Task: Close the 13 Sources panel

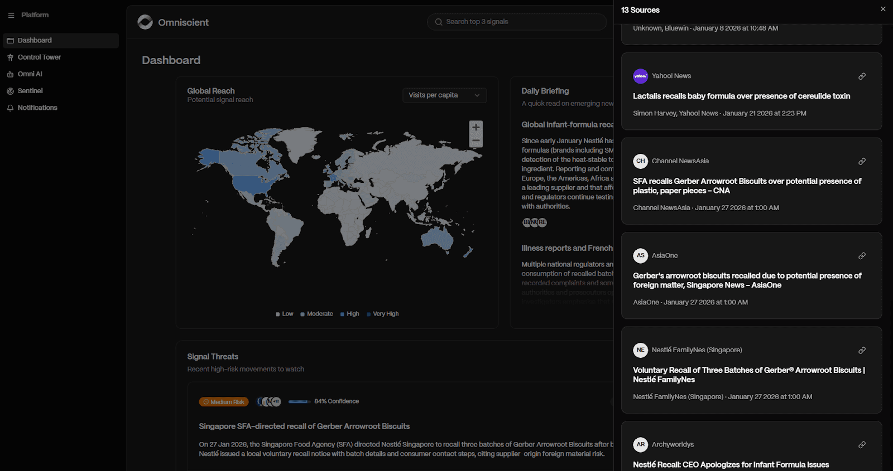Action: click(x=883, y=9)
